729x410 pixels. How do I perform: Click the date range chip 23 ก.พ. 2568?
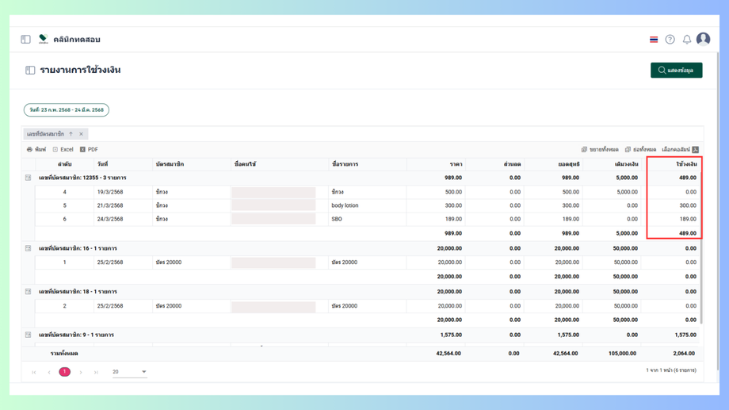pyautogui.click(x=67, y=109)
